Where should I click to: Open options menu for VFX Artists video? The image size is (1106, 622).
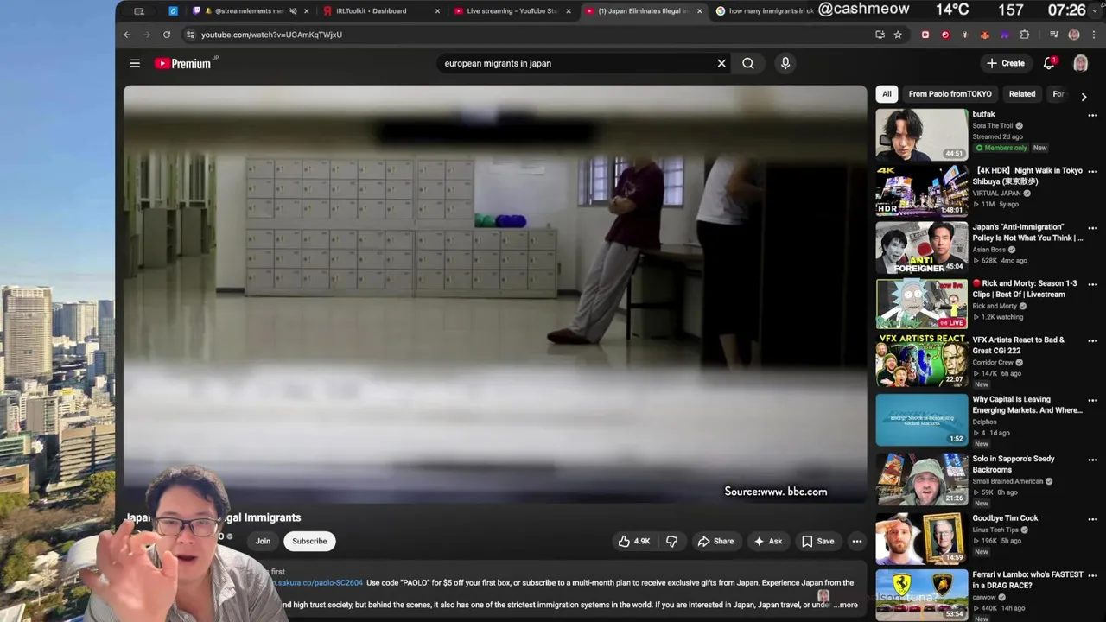(1092, 340)
